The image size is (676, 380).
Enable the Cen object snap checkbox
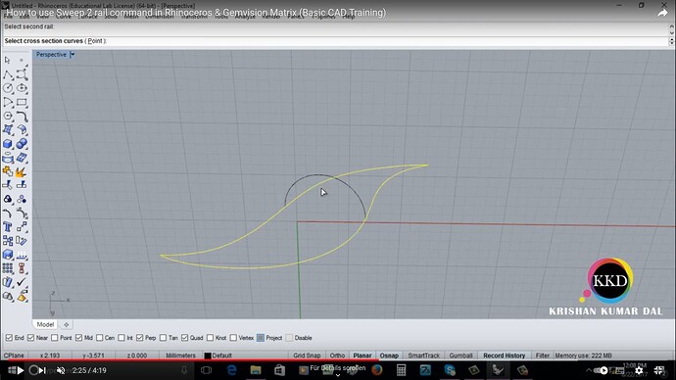tap(100, 338)
